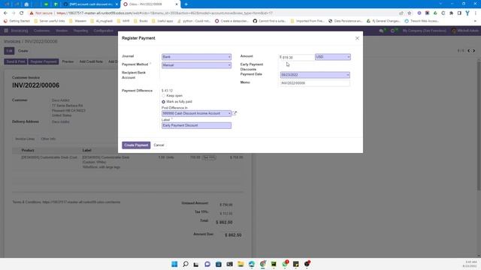The width and height of the screenshot is (481, 270).
Task: Click Send & Print button
Action: [x=16, y=61]
